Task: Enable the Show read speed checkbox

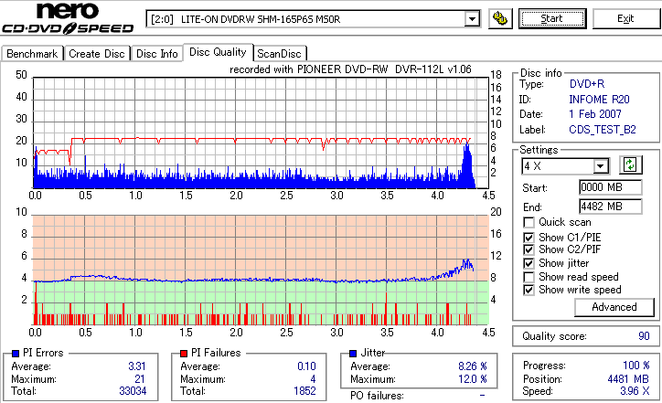Action: click(x=529, y=277)
